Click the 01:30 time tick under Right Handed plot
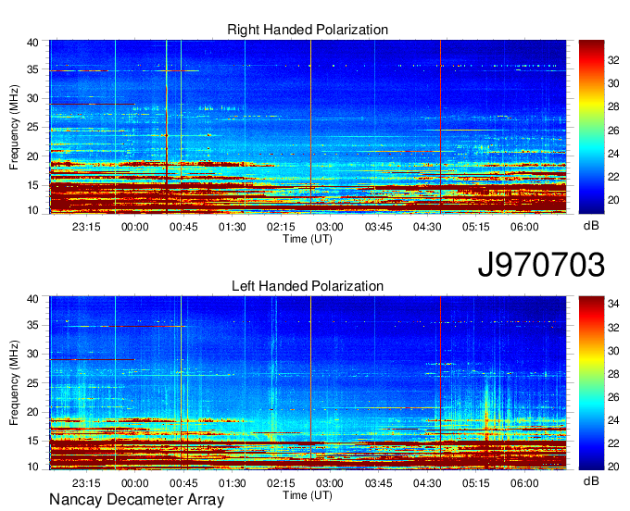 [233, 227]
